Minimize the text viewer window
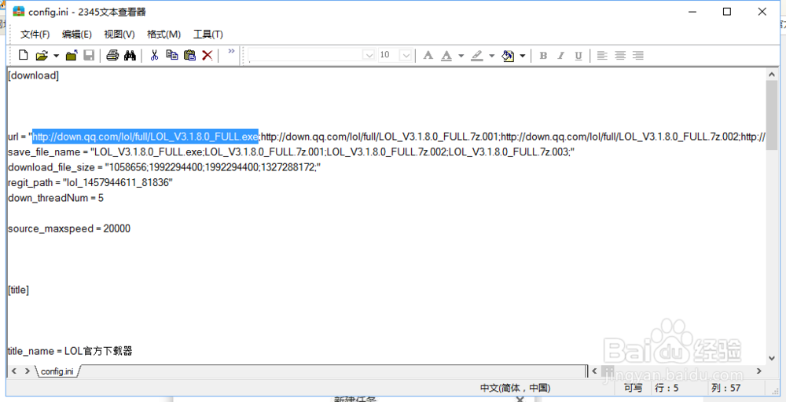The image size is (786, 402). [x=692, y=12]
